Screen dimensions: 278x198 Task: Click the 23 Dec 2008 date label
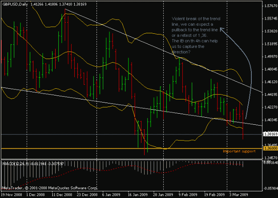(x=87, y=194)
